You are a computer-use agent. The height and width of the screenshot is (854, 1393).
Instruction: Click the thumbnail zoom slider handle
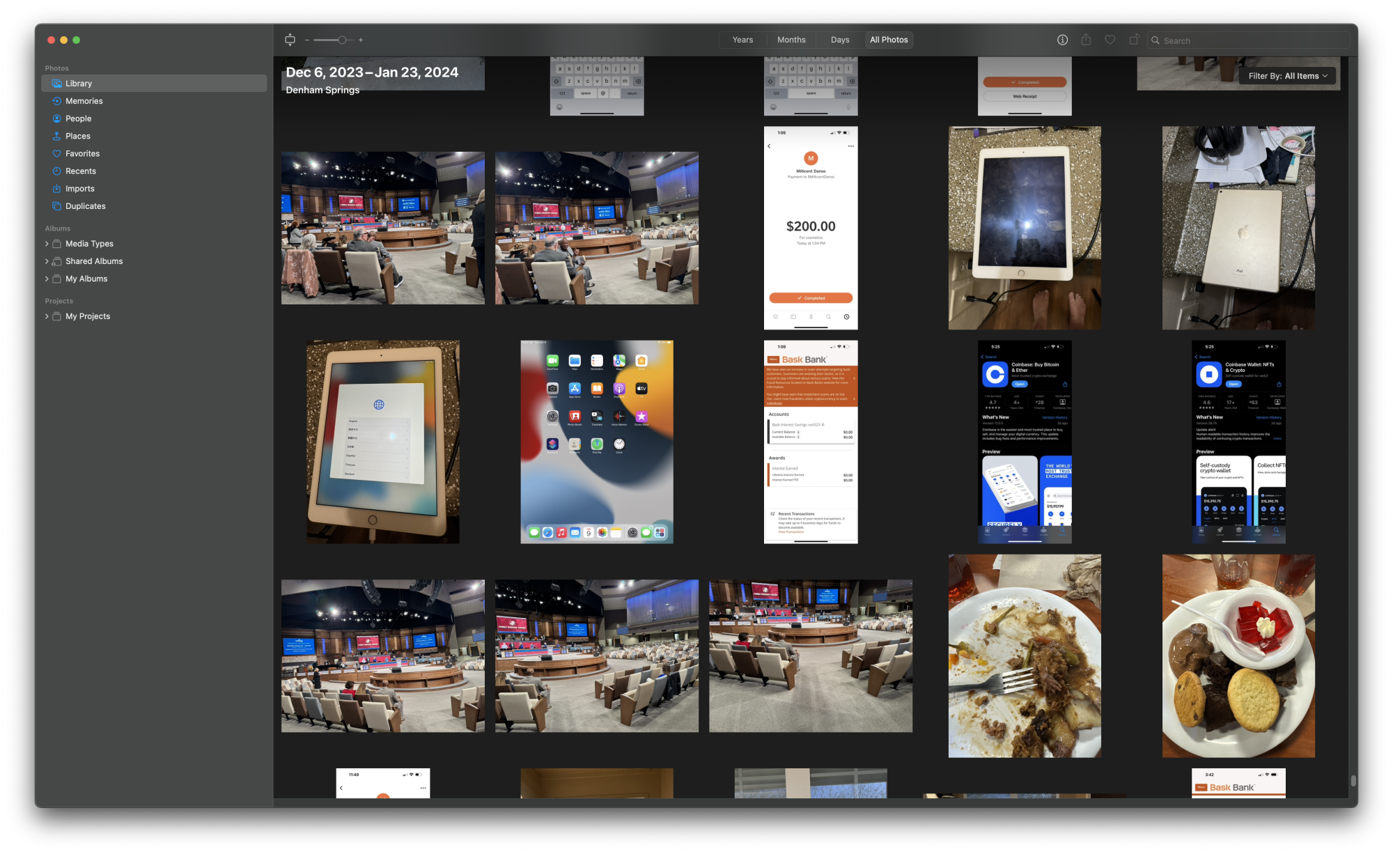click(342, 40)
